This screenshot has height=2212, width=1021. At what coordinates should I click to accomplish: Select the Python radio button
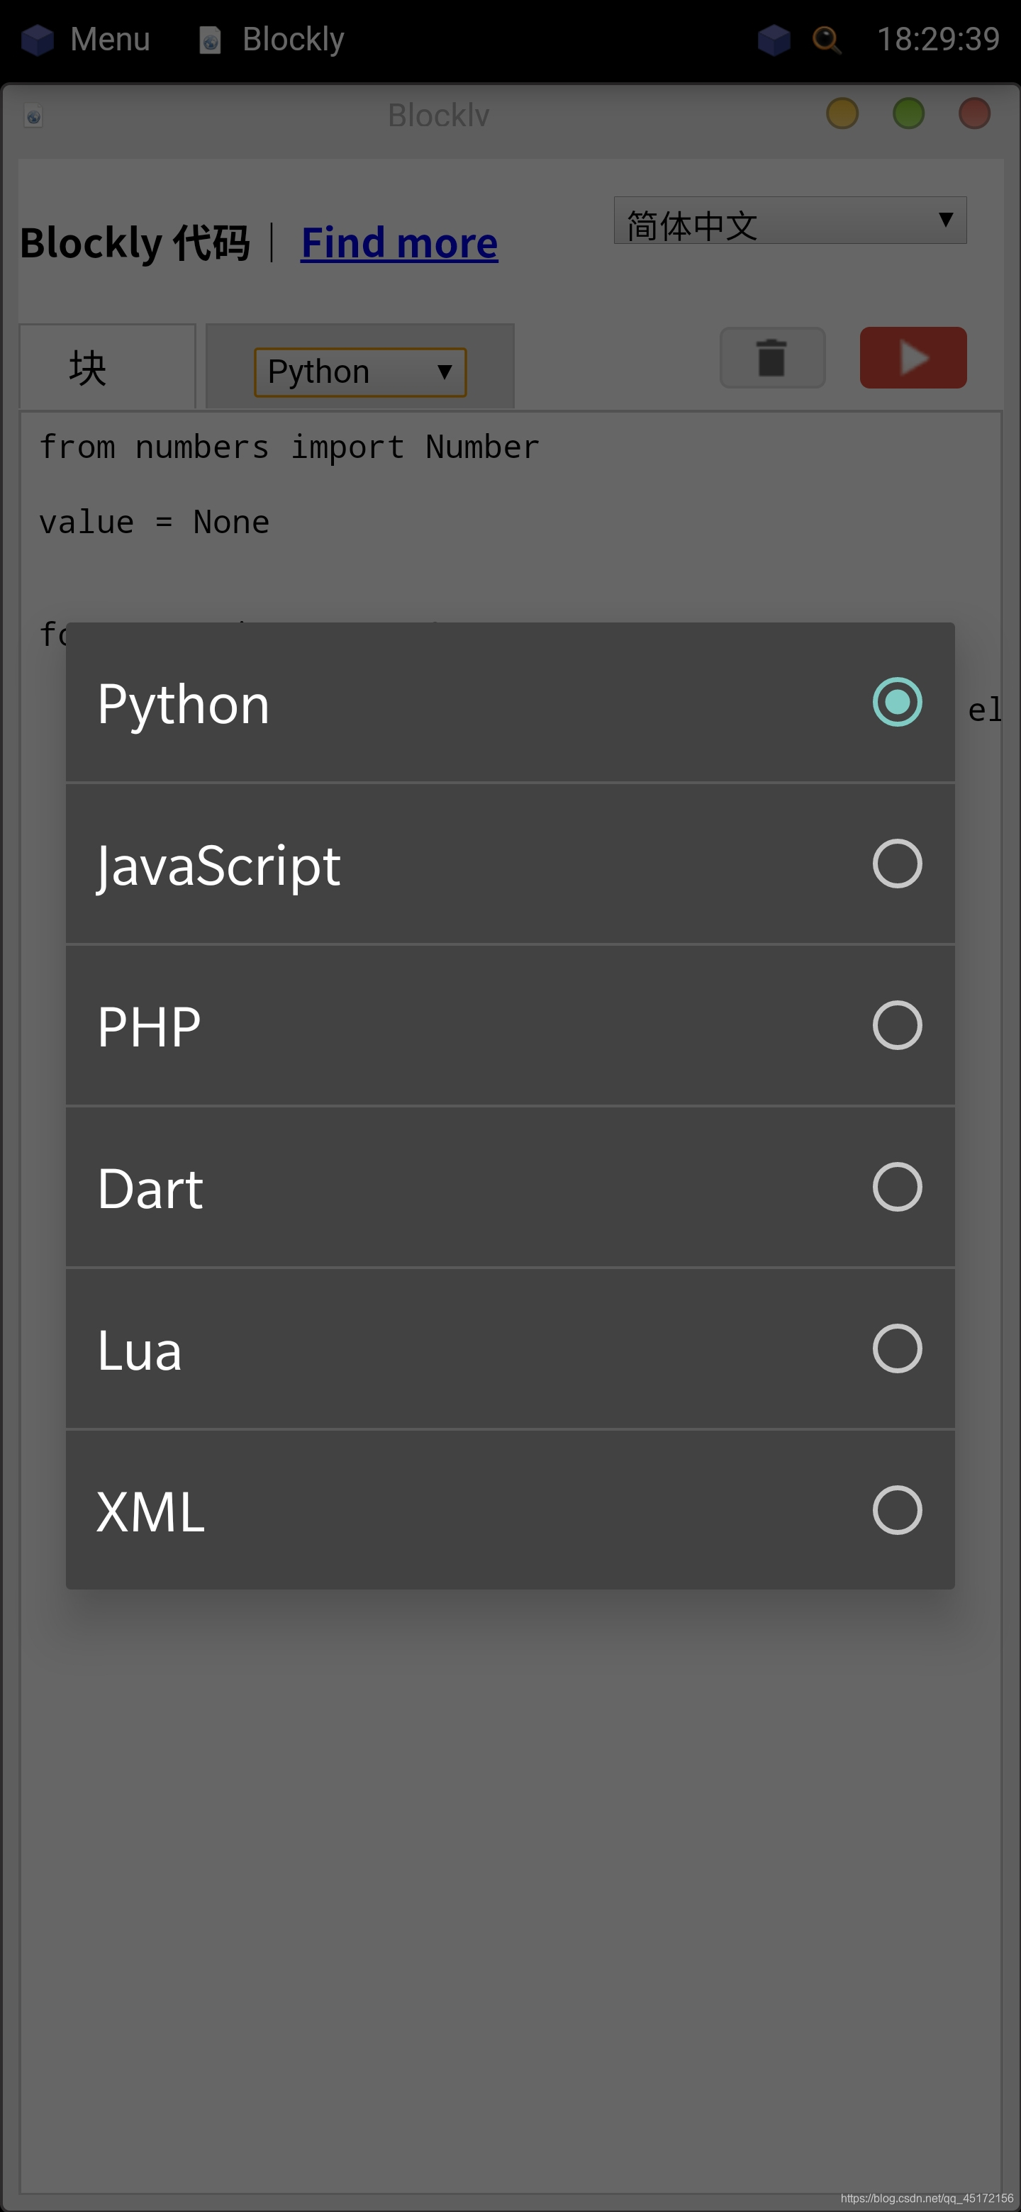point(896,702)
